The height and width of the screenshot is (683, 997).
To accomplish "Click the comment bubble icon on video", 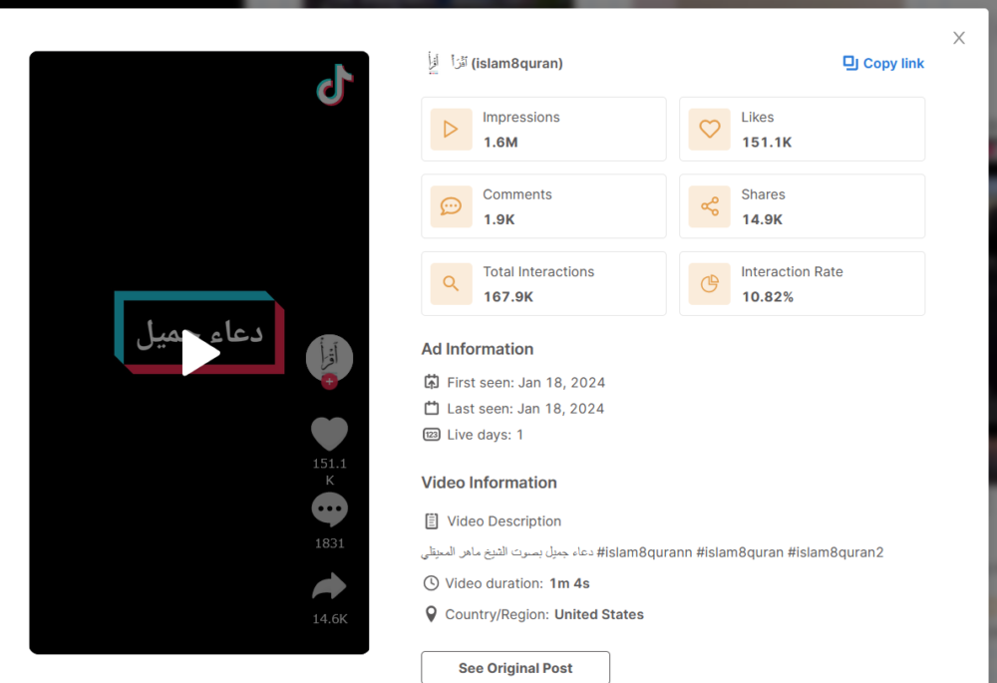I will (329, 510).
